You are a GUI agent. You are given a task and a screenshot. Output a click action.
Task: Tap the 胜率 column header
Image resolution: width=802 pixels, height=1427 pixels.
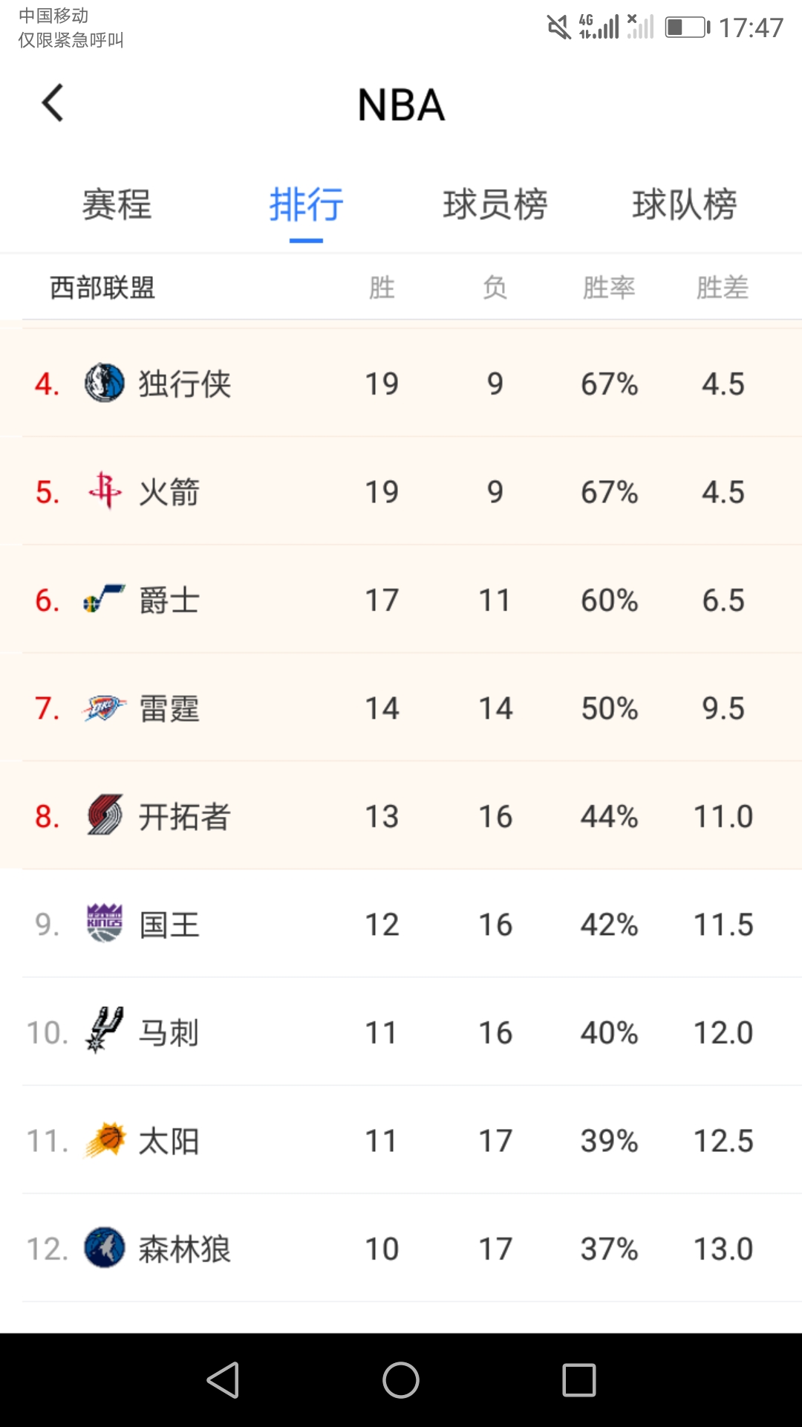609,288
